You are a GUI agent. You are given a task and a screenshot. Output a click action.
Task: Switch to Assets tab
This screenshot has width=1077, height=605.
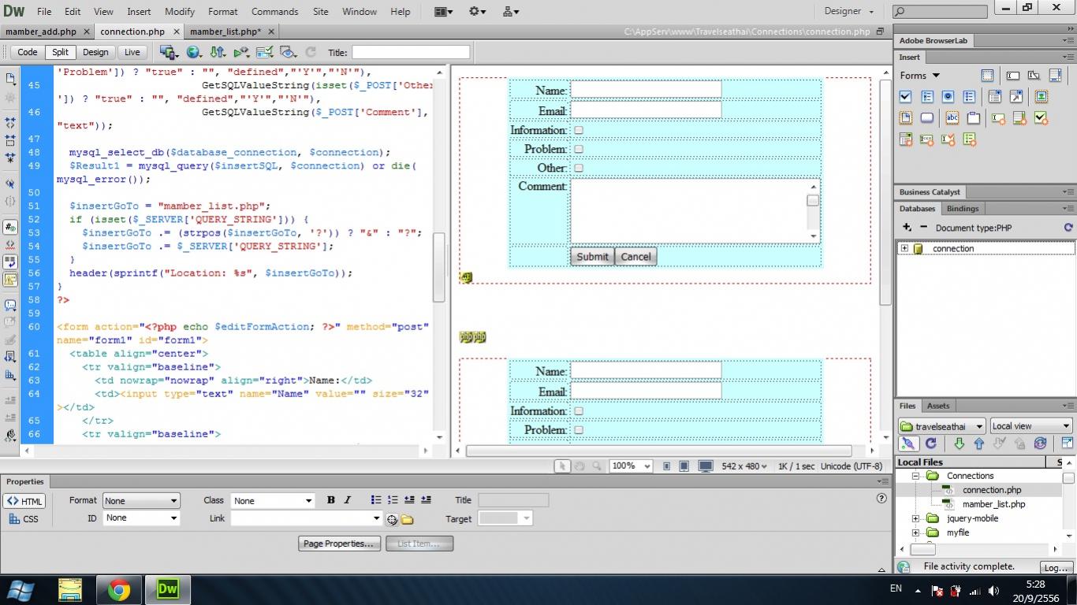938,406
